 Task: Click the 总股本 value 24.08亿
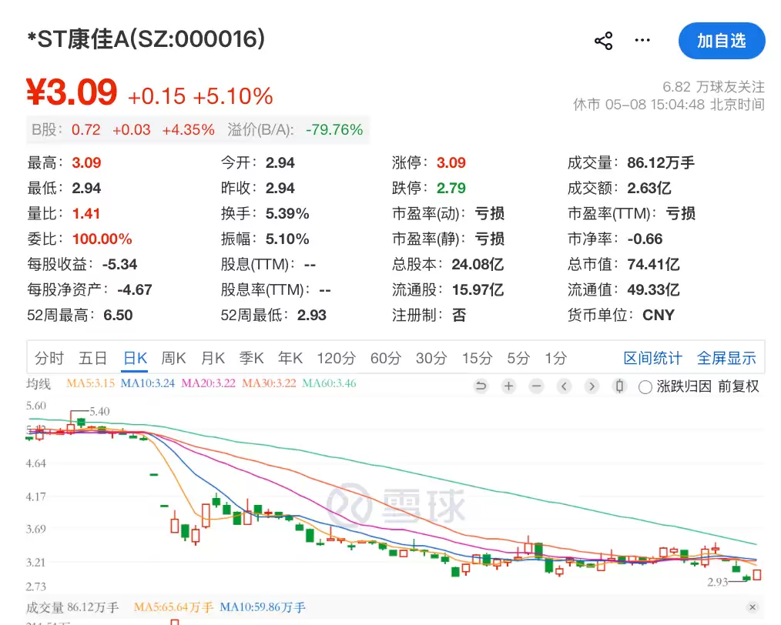click(478, 264)
